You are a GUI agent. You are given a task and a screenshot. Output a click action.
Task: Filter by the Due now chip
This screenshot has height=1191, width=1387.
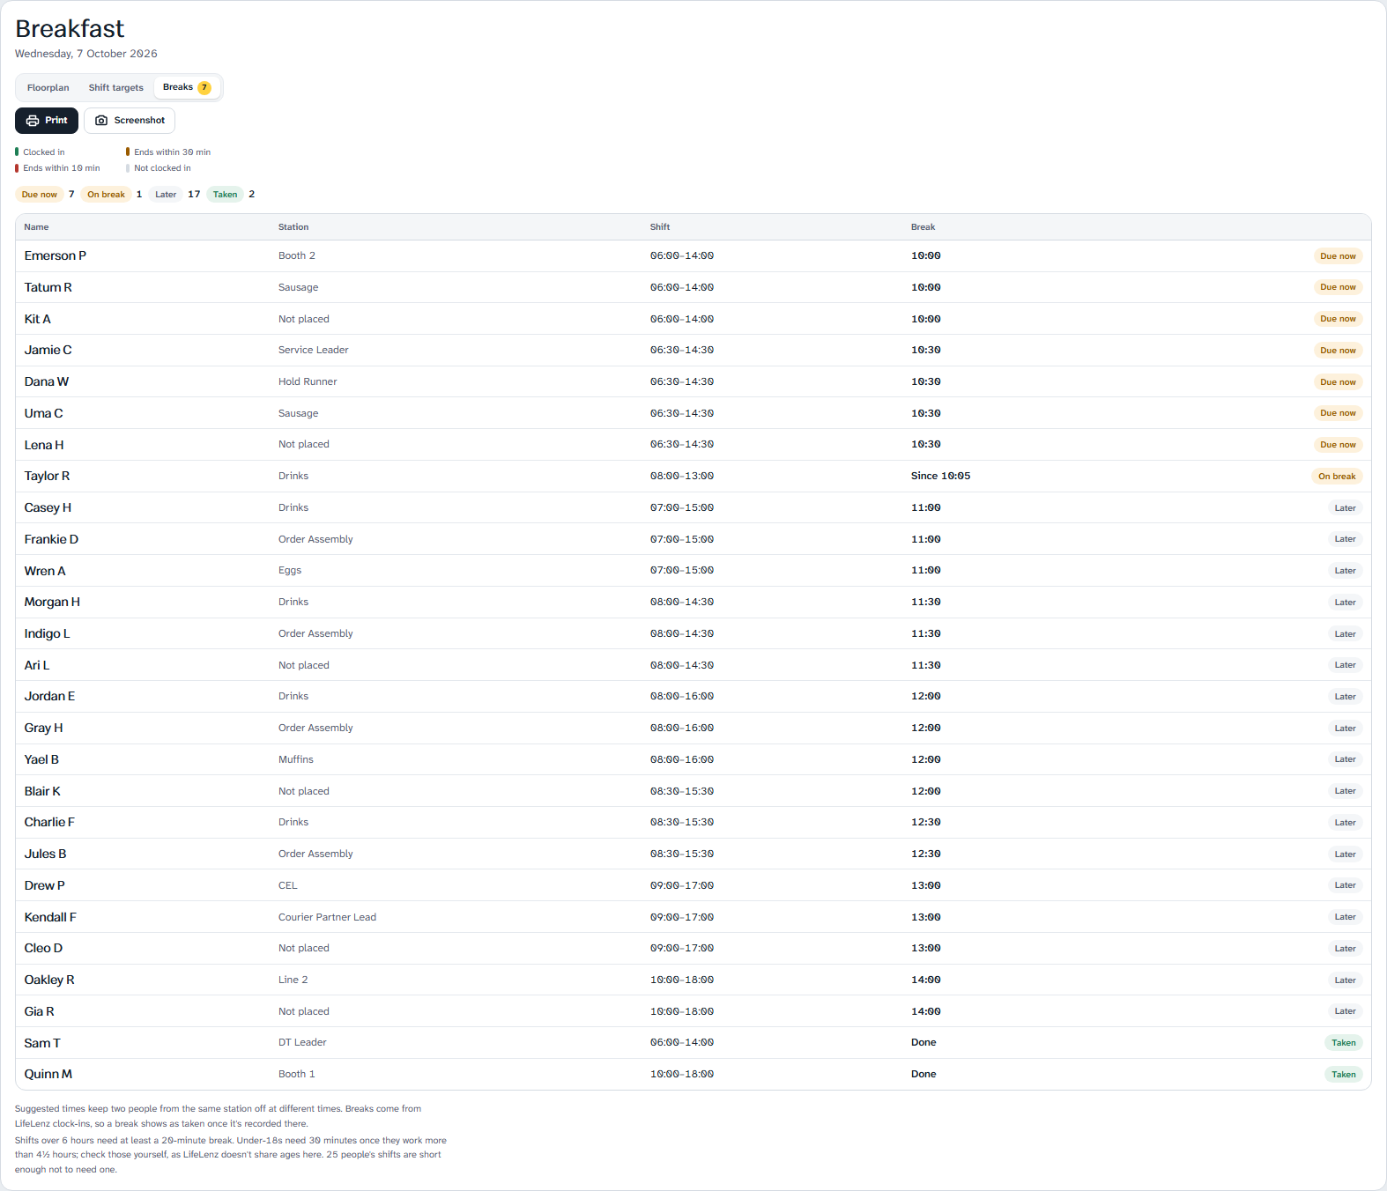click(40, 195)
